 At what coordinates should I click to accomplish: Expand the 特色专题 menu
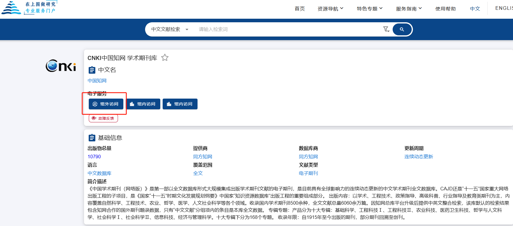pos(370,9)
